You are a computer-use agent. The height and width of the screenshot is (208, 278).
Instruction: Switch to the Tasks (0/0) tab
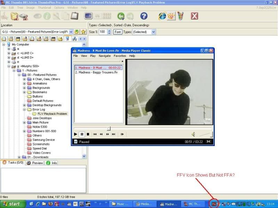click(13, 163)
